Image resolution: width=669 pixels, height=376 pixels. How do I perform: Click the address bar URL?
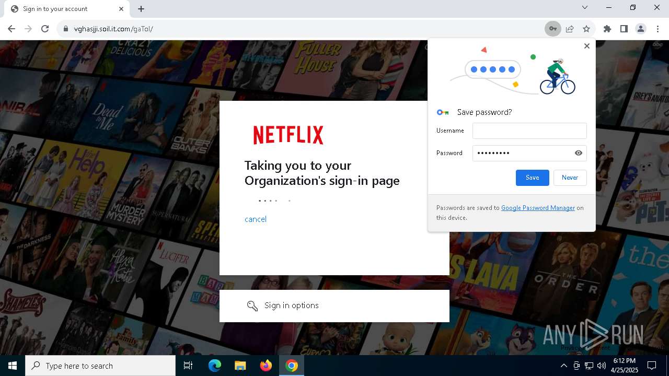pos(113,29)
